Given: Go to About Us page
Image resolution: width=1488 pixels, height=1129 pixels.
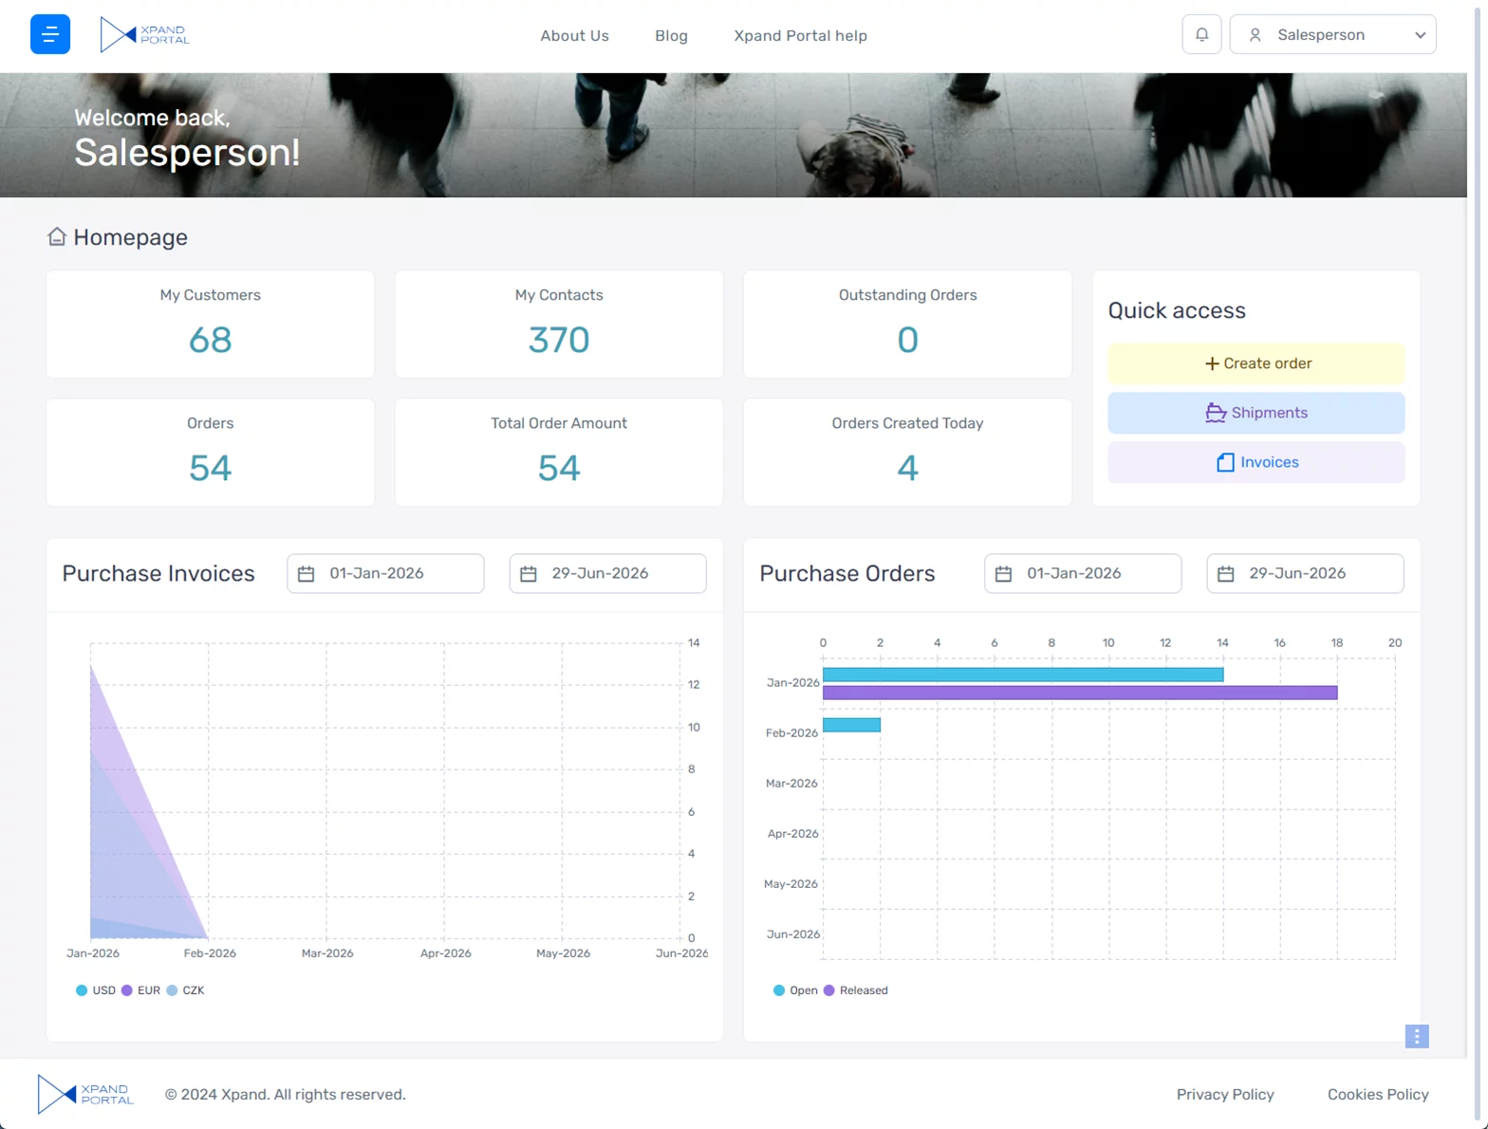Looking at the screenshot, I should [x=574, y=36].
